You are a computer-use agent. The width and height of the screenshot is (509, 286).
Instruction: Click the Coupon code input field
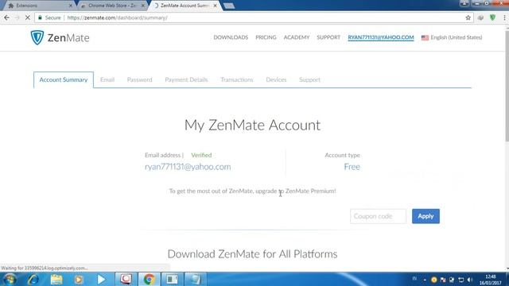[x=378, y=216]
